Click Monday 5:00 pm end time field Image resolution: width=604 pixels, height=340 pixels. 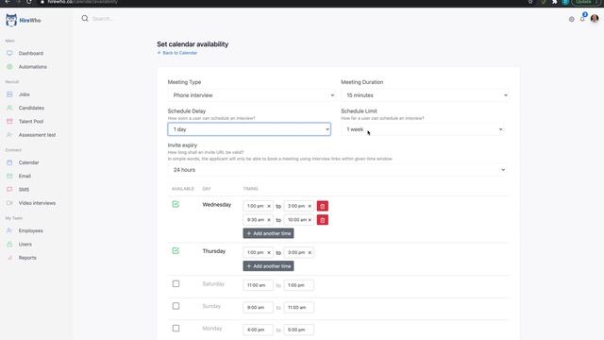click(298, 330)
